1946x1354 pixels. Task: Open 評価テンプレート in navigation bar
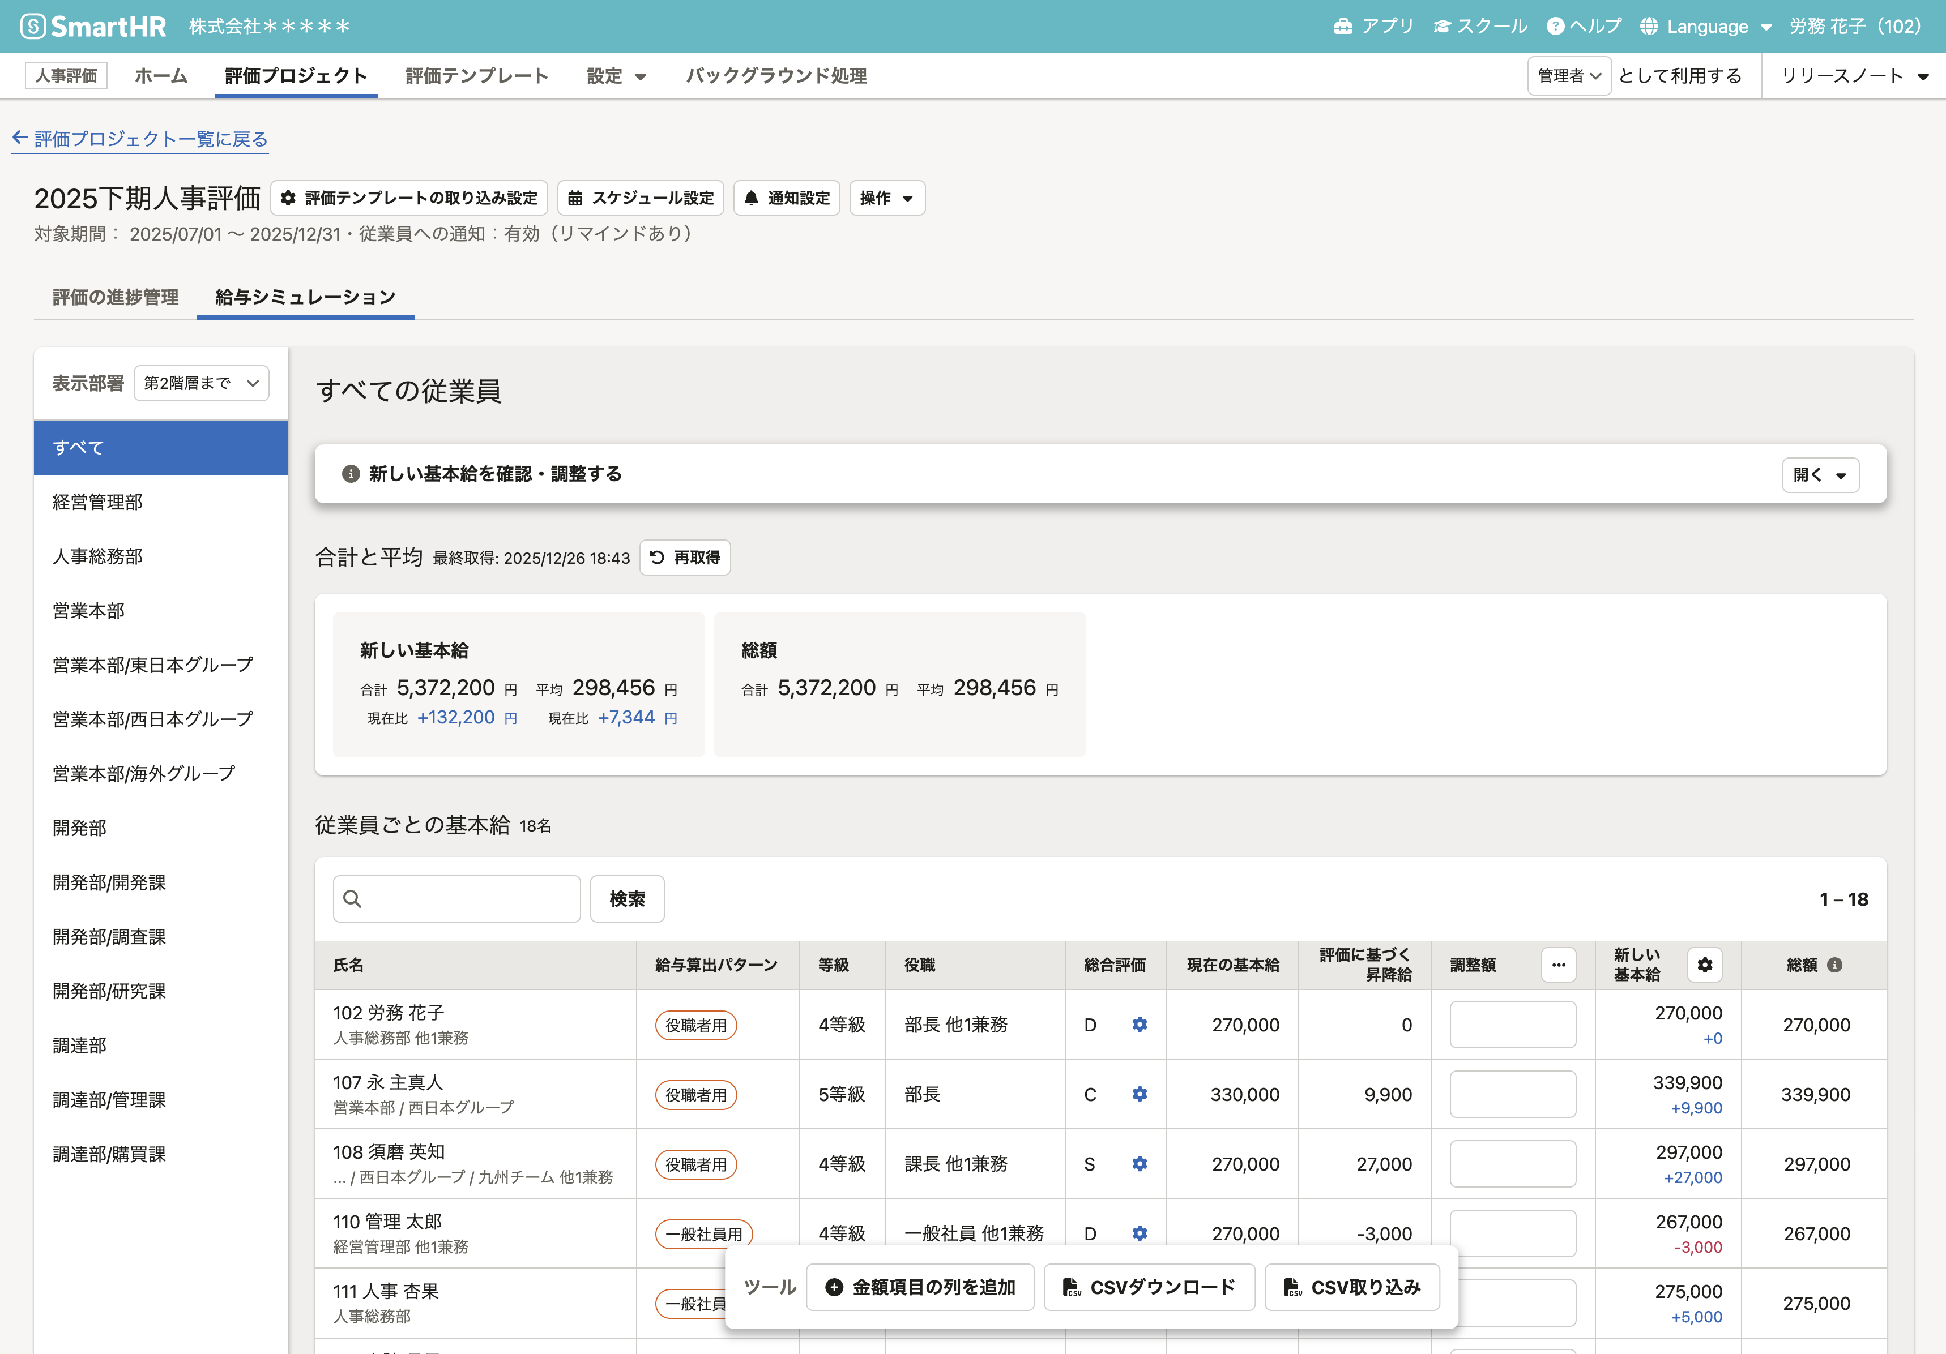(x=476, y=75)
